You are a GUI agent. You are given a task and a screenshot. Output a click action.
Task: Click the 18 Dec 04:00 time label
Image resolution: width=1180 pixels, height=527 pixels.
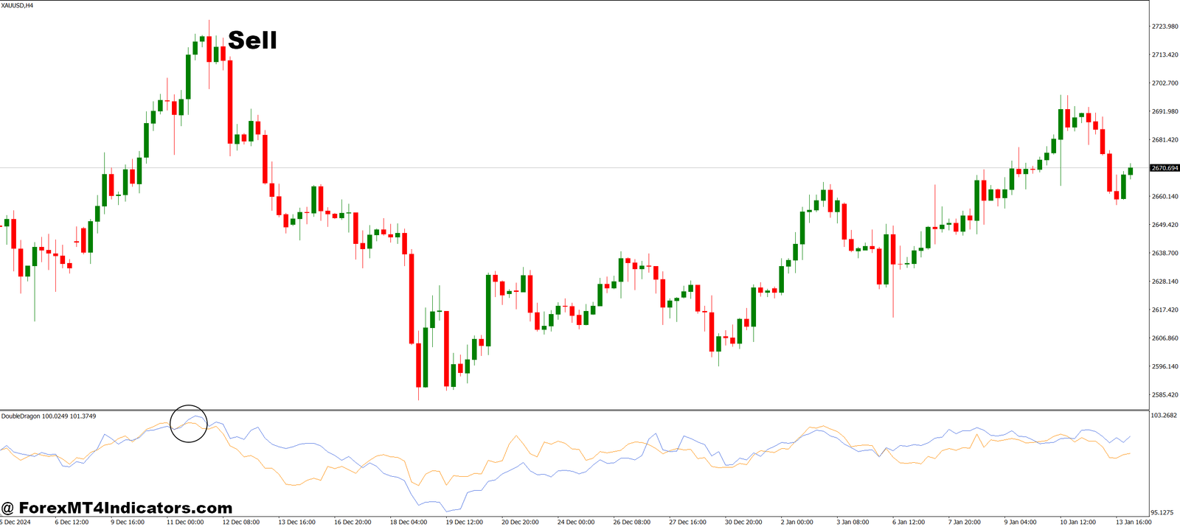click(x=409, y=522)
